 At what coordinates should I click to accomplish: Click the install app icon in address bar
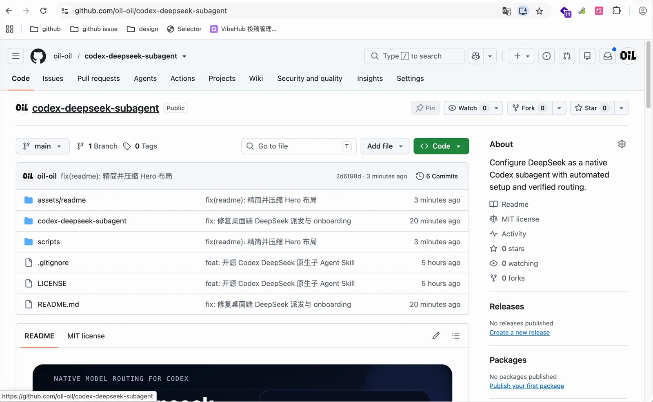point(523,11)
